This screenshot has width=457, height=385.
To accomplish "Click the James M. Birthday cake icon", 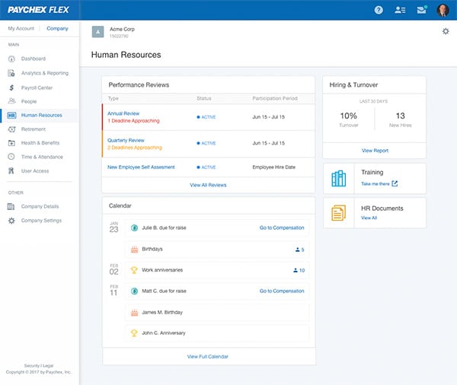I will 134,313.
